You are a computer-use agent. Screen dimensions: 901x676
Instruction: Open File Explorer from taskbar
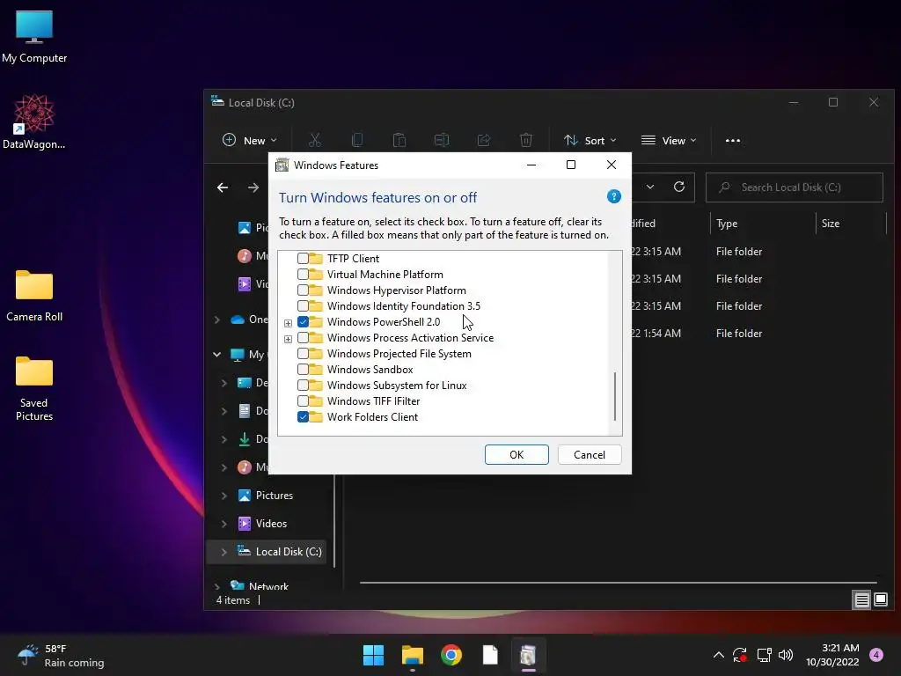[x=412, y=655]
